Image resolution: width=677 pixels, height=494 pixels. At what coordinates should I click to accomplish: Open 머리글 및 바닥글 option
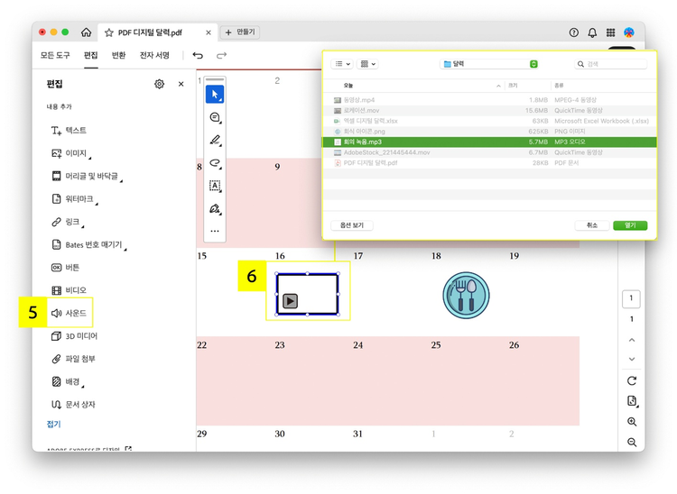click(x=87, y=176)
